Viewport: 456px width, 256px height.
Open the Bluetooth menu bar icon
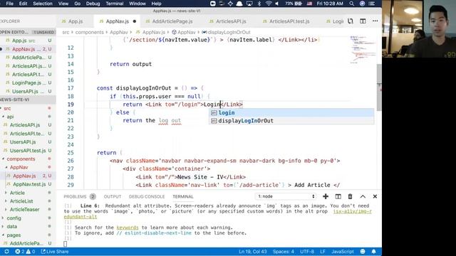click(259, 4)
